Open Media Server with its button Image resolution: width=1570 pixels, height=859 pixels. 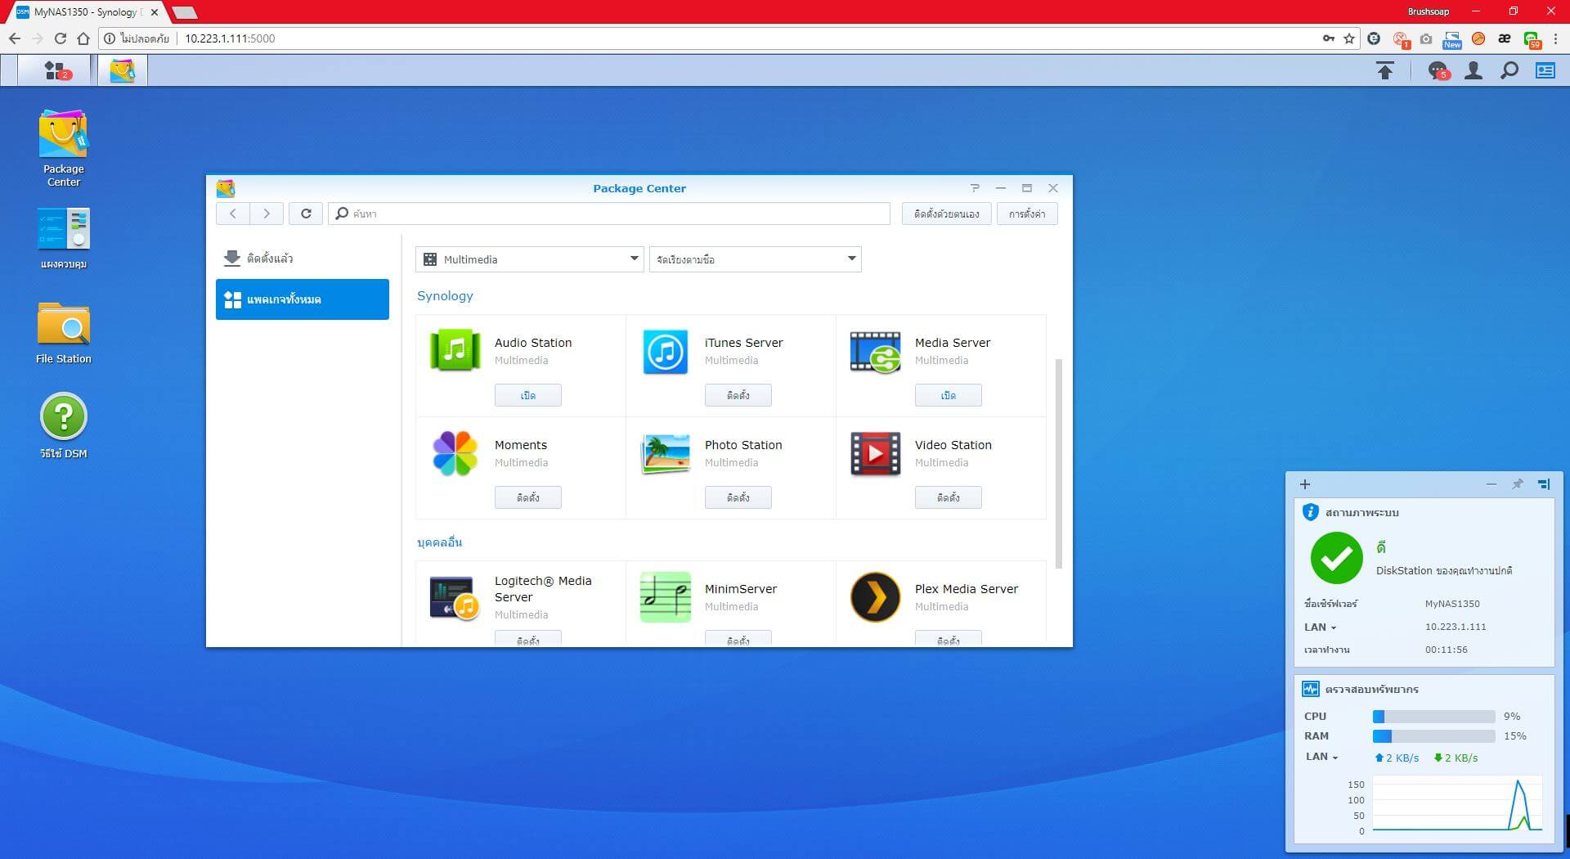pyautogui.click(x=949, y=395)
